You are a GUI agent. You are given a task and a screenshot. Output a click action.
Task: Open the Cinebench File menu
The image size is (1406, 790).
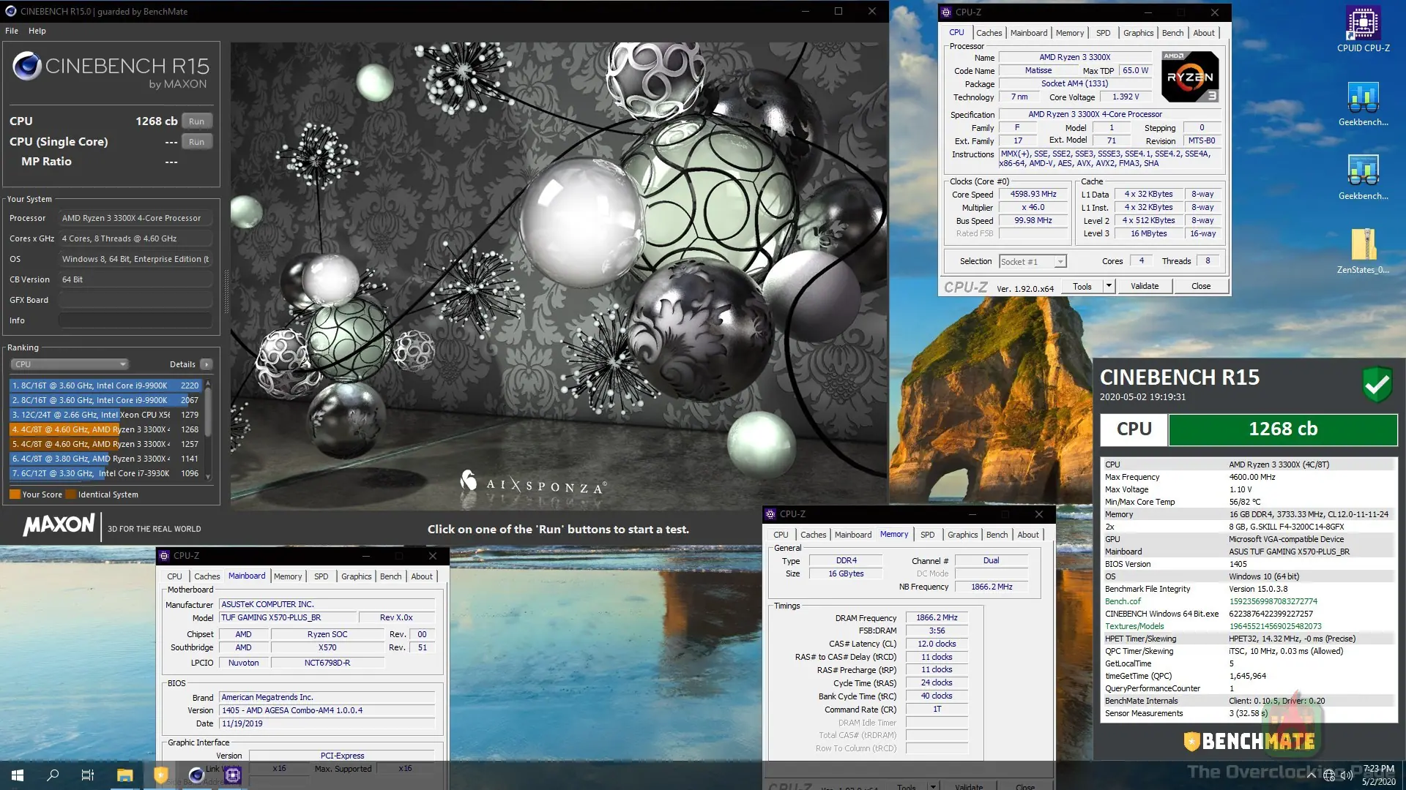tap(12, 31)
